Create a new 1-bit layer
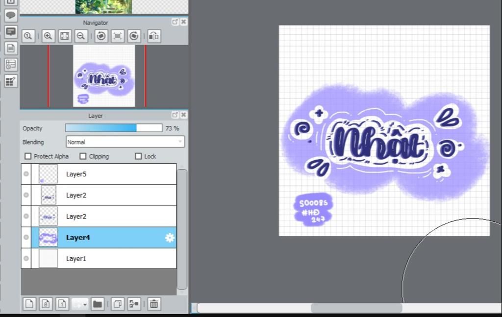 coord(62,304)
